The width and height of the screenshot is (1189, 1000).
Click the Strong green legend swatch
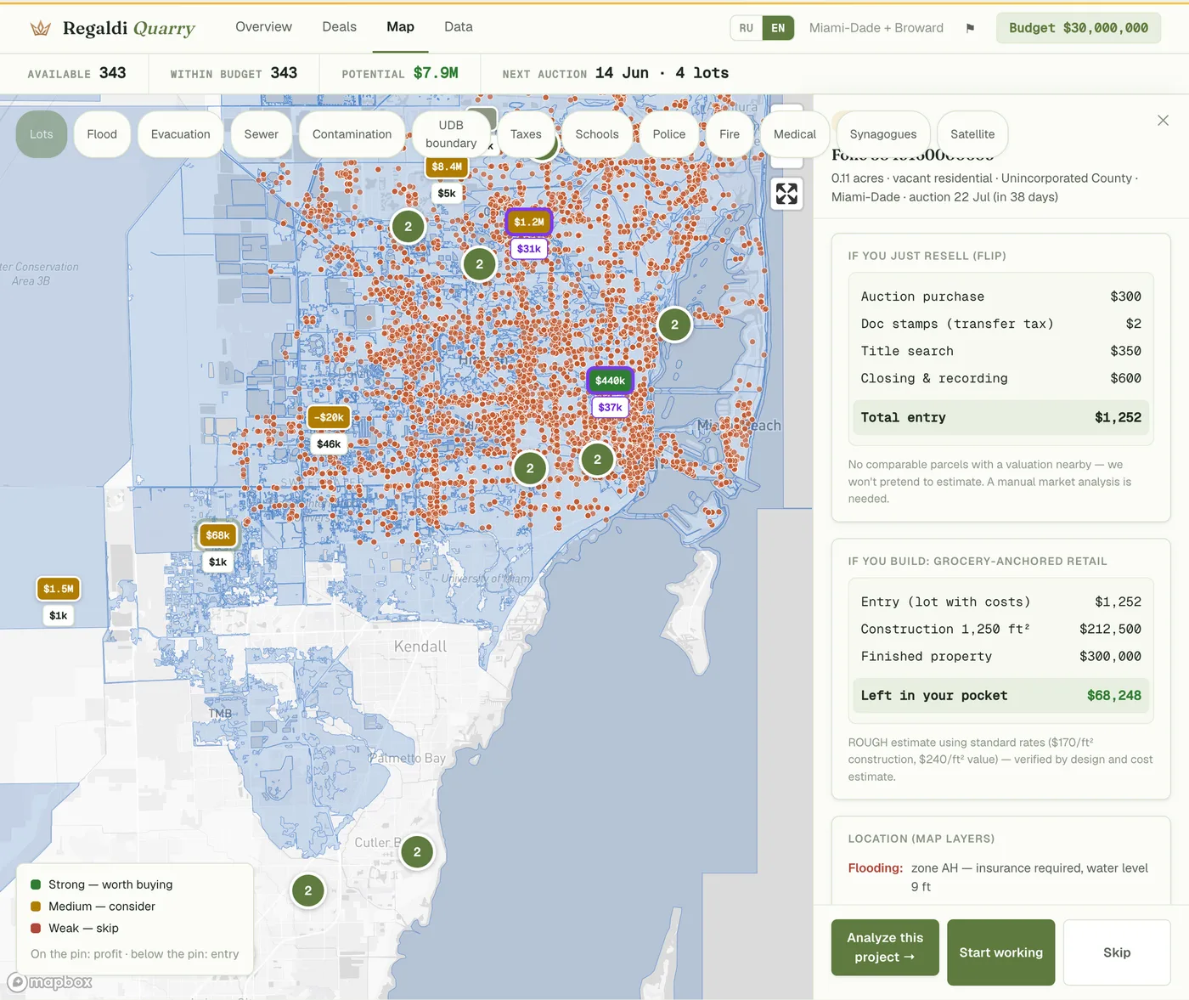[x=36, y=884]
